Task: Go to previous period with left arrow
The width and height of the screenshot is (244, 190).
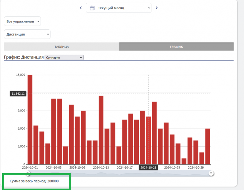Action: tap(81, 8)
